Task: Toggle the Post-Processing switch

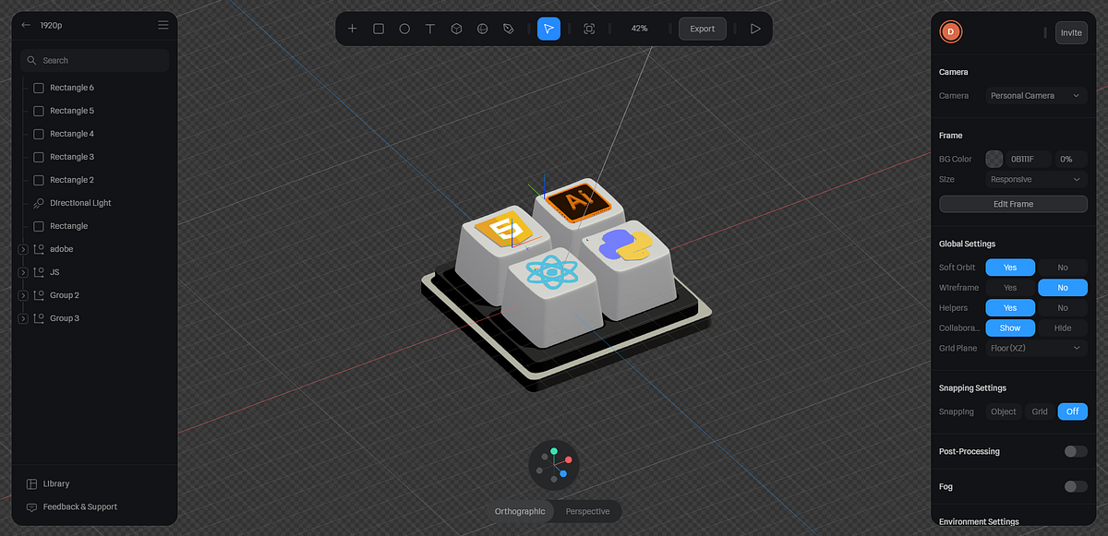Action: (1074, 451)
